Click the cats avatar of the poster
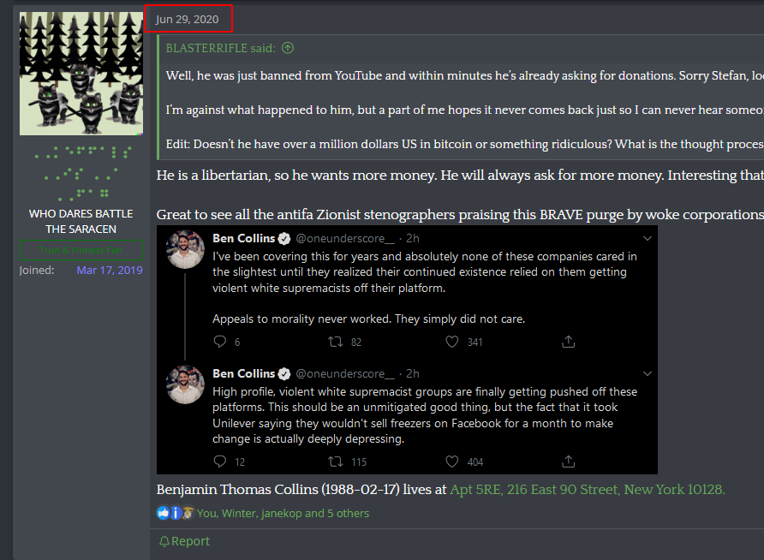The image size is (764, 560). click(x=81, y=74)
